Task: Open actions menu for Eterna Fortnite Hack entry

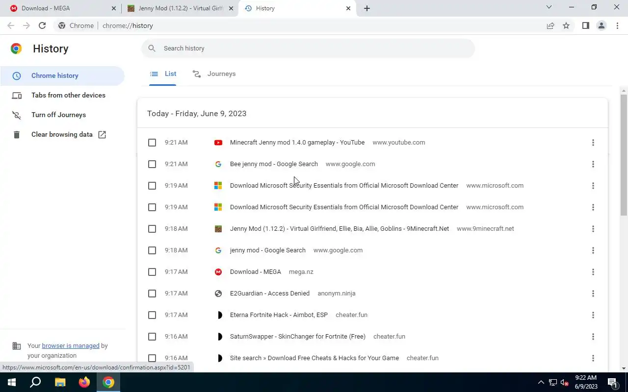Action: point(593,315)
